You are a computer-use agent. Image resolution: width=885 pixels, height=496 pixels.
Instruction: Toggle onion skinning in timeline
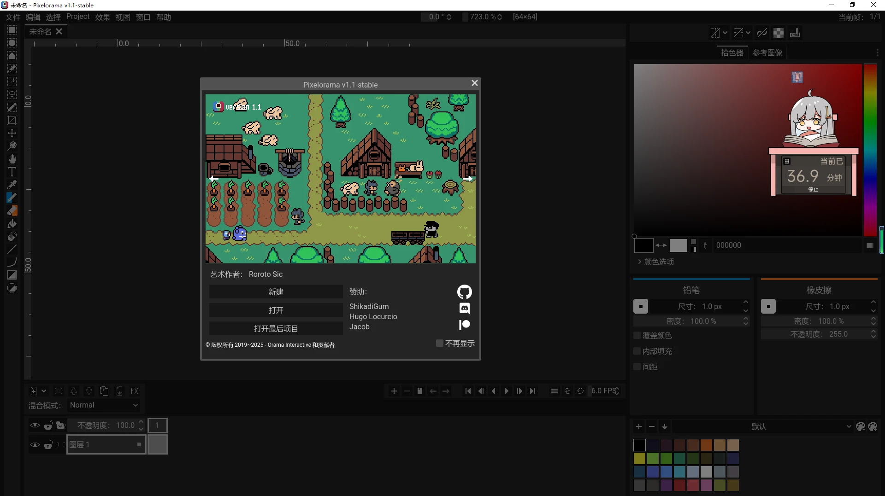[567, 391]
